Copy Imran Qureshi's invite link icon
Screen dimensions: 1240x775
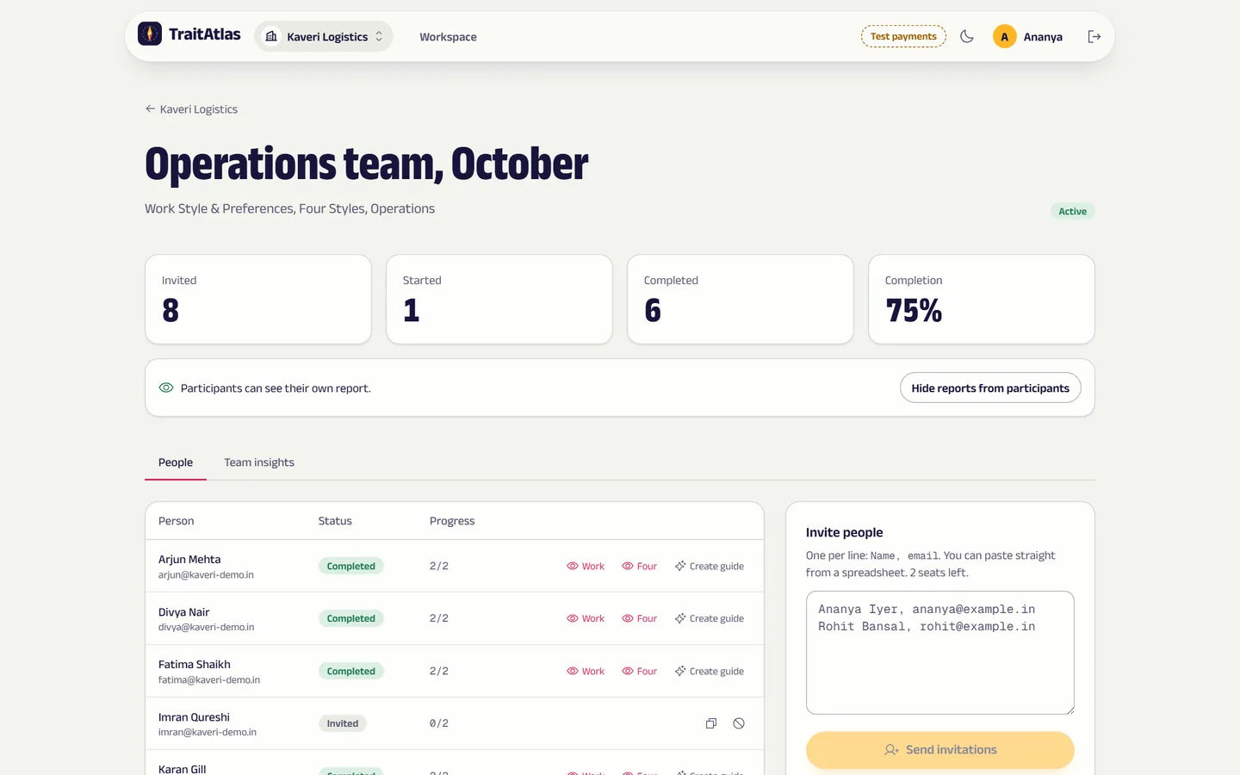[x=711, y=723]
